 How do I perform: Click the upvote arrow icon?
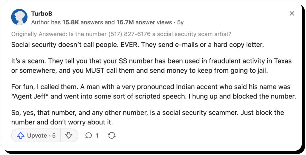click(20, 136)
